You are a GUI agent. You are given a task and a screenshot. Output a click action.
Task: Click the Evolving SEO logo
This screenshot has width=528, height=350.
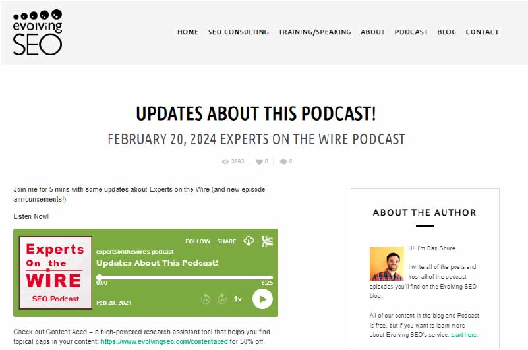point(38,32)
